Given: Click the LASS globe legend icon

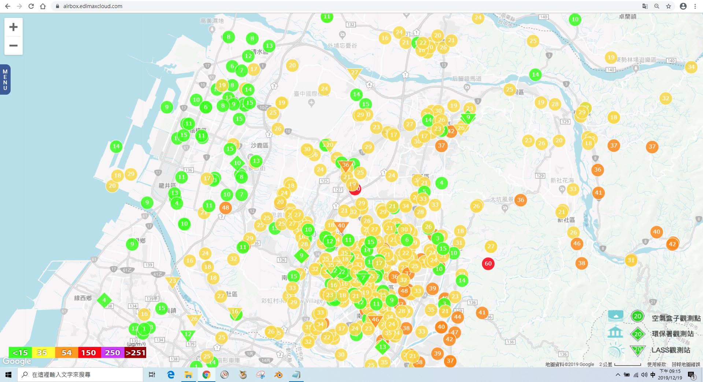Looking at the screenshot, I should click(616, 350).
